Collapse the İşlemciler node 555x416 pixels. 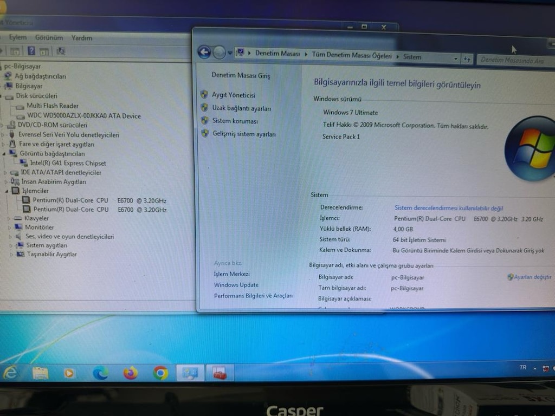(x=7, y=191)
